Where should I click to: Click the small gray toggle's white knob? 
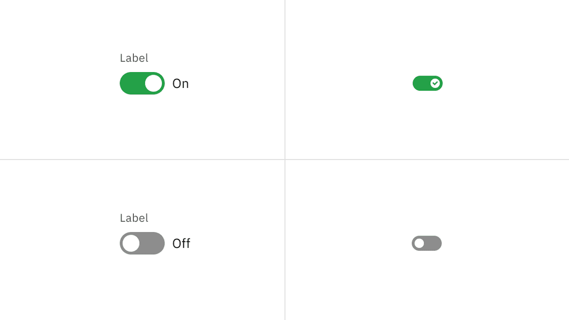click(419, 243)
